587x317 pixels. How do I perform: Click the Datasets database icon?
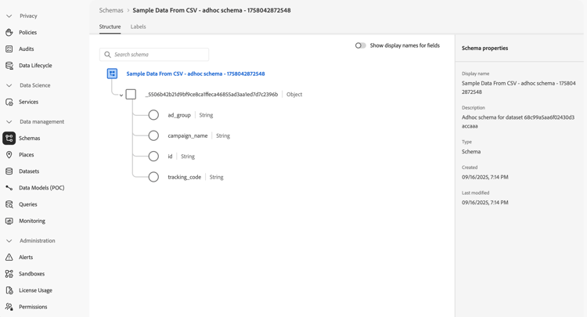9,171
